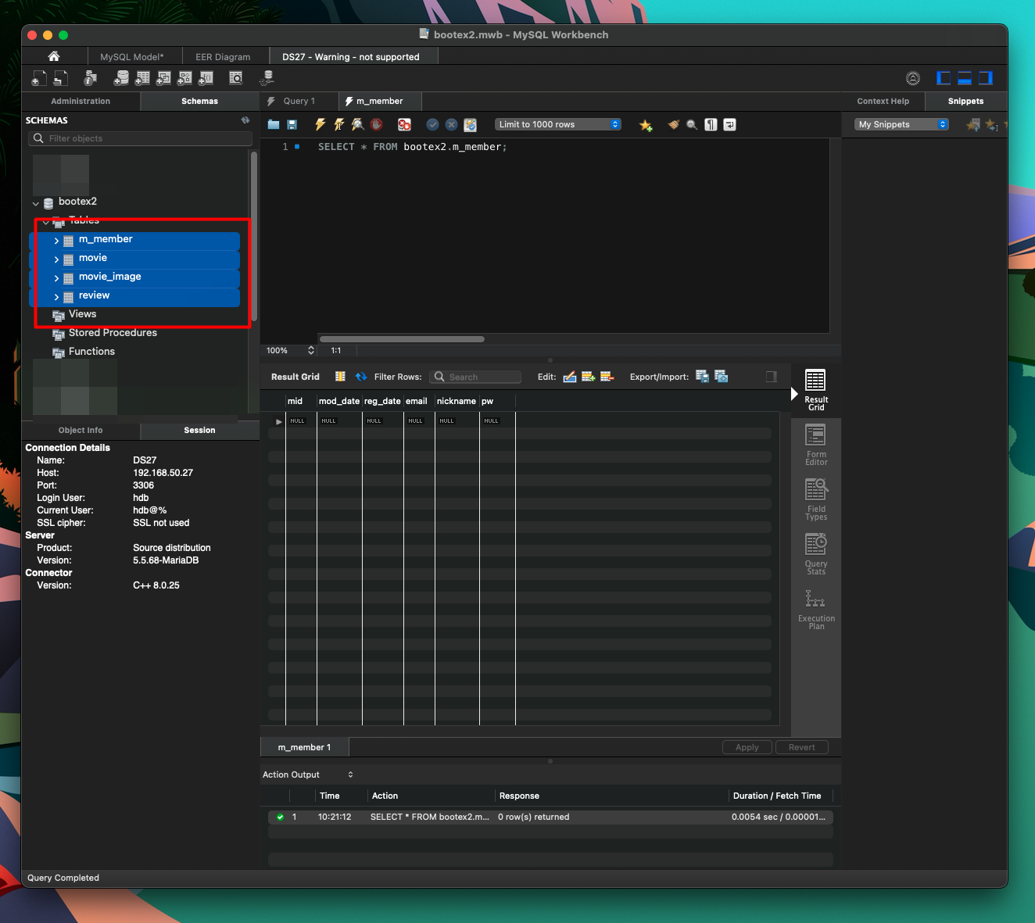
Task: Import records from an external file
Action: point(721,377)
